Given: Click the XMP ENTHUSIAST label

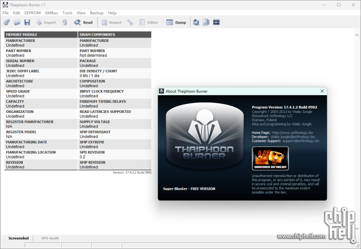Looking at the screenshot, I should pos(95,132).
